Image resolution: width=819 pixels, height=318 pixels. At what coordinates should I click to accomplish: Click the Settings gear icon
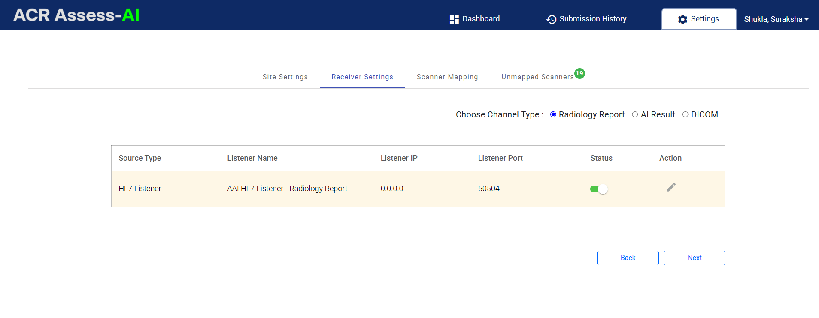point(682,19)
